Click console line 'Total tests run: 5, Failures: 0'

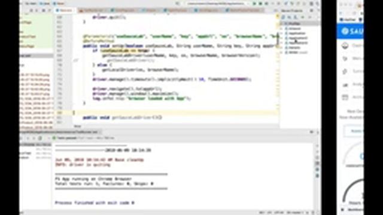pos(104,184)
